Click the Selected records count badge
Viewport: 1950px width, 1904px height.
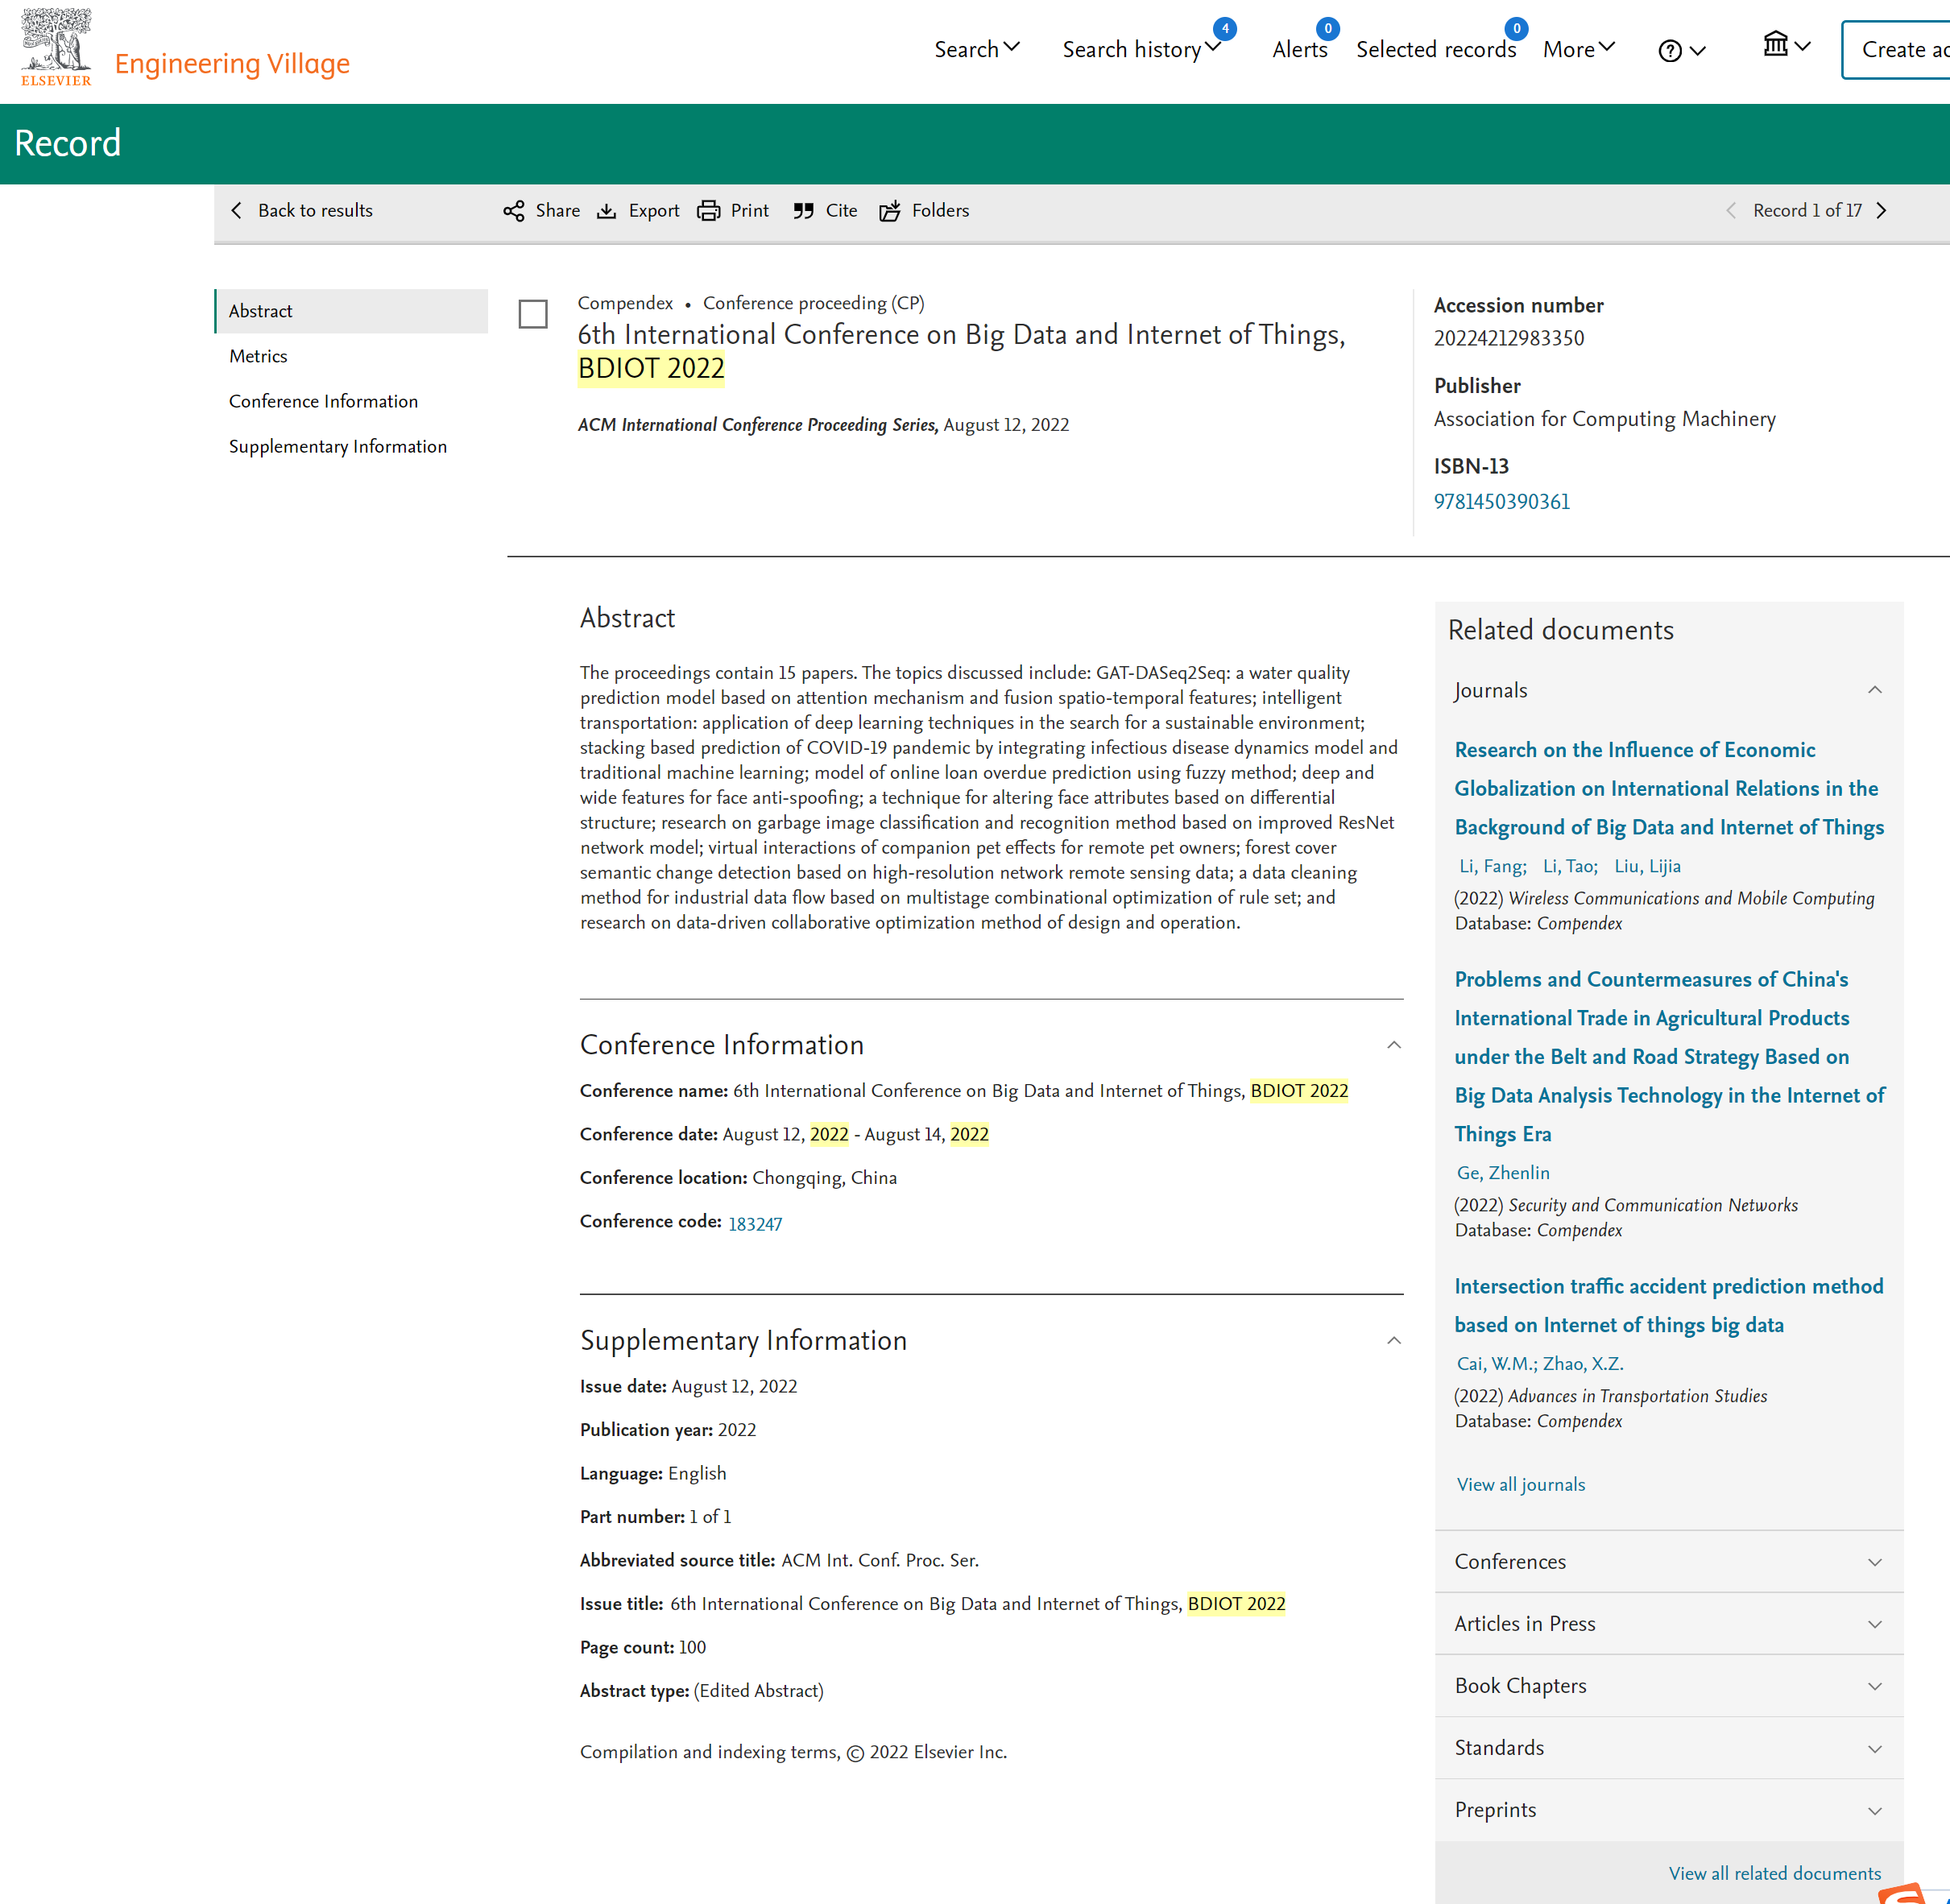pos(1516,29)
